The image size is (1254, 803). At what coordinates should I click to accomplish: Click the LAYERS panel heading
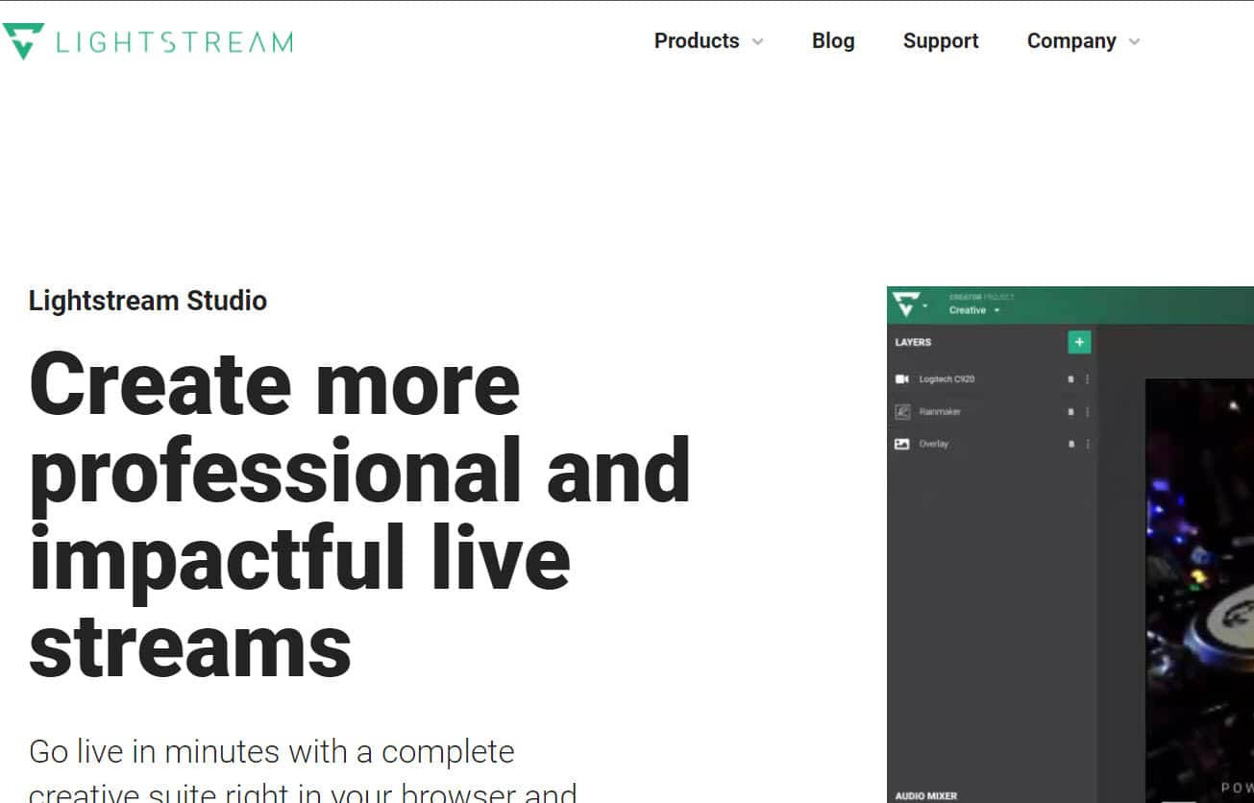[x=913, y=342]
